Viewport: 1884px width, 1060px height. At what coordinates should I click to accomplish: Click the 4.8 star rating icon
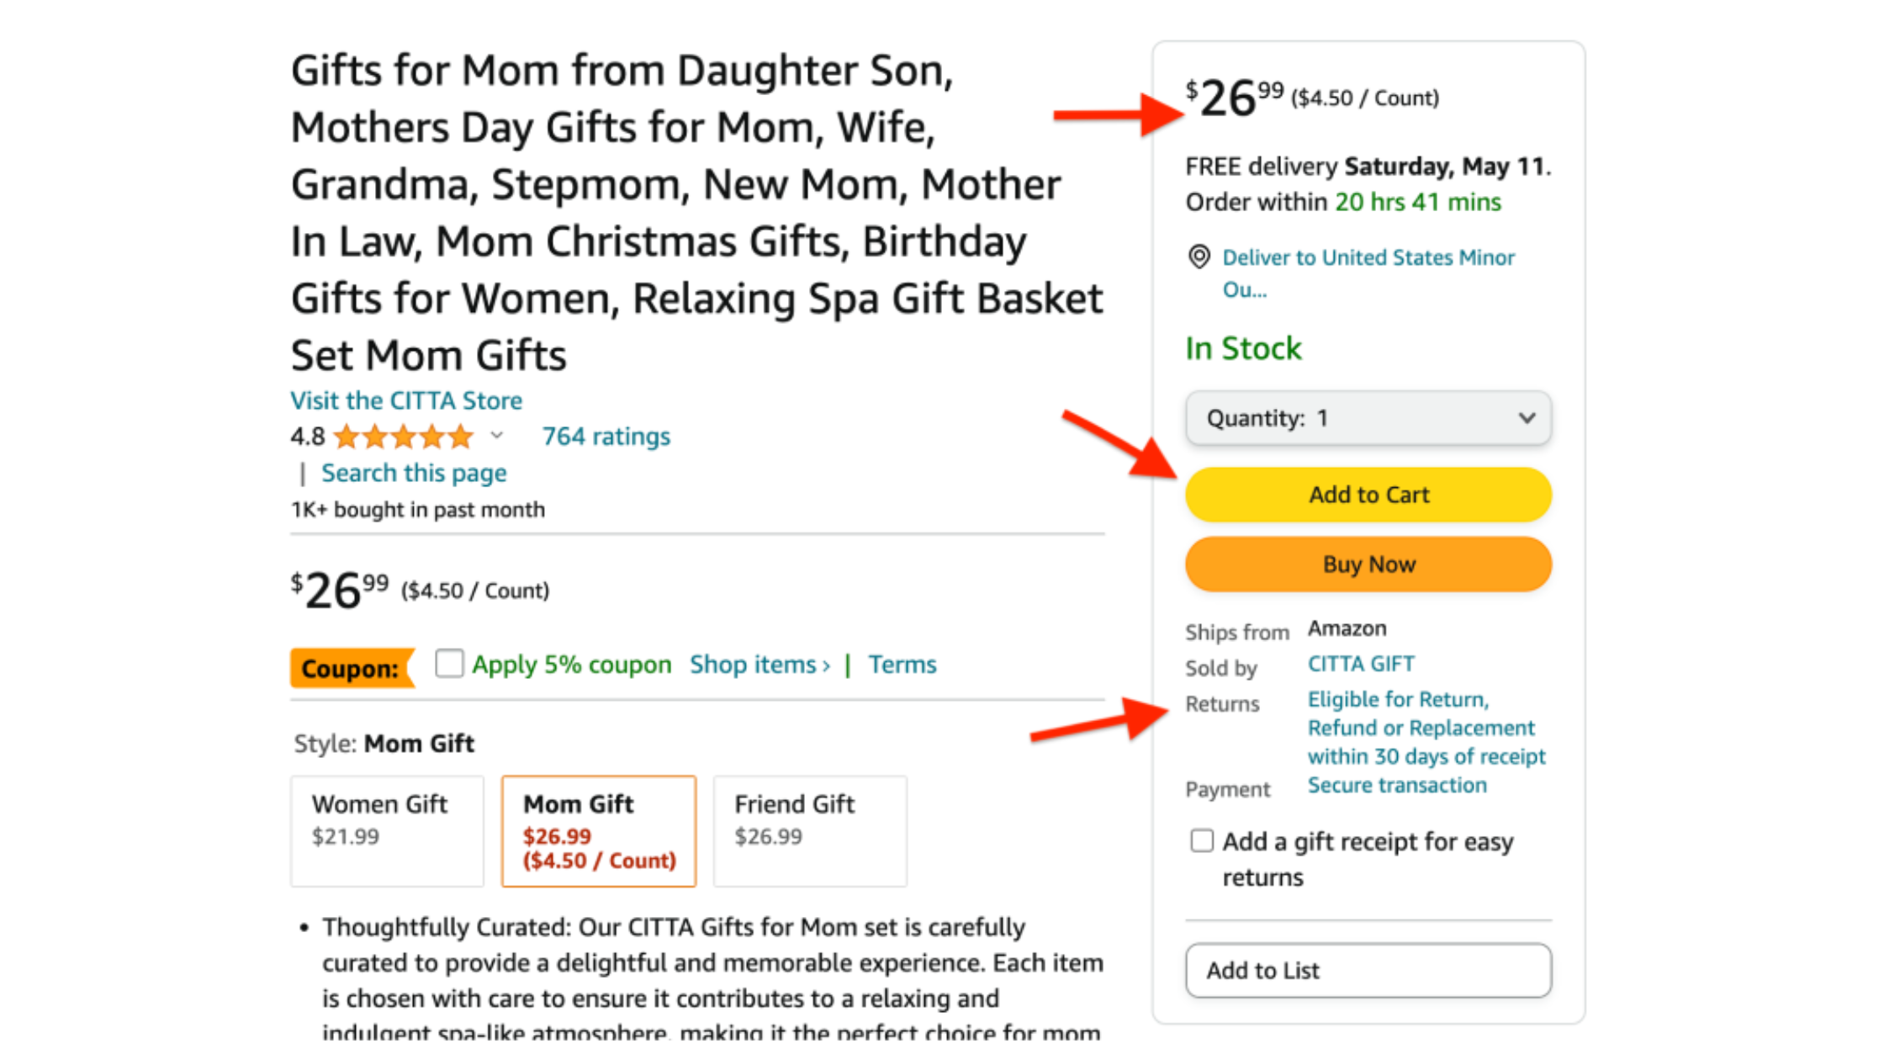404,436
